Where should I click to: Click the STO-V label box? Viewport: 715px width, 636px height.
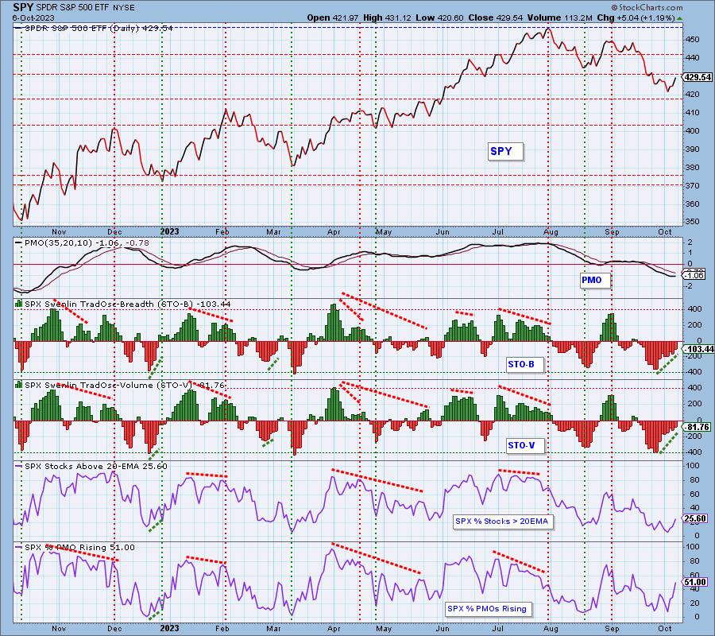pos(525,445)
